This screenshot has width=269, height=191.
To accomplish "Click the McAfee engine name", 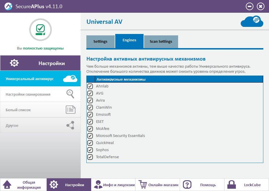I will pyautogui.click(x=103, y=128).
